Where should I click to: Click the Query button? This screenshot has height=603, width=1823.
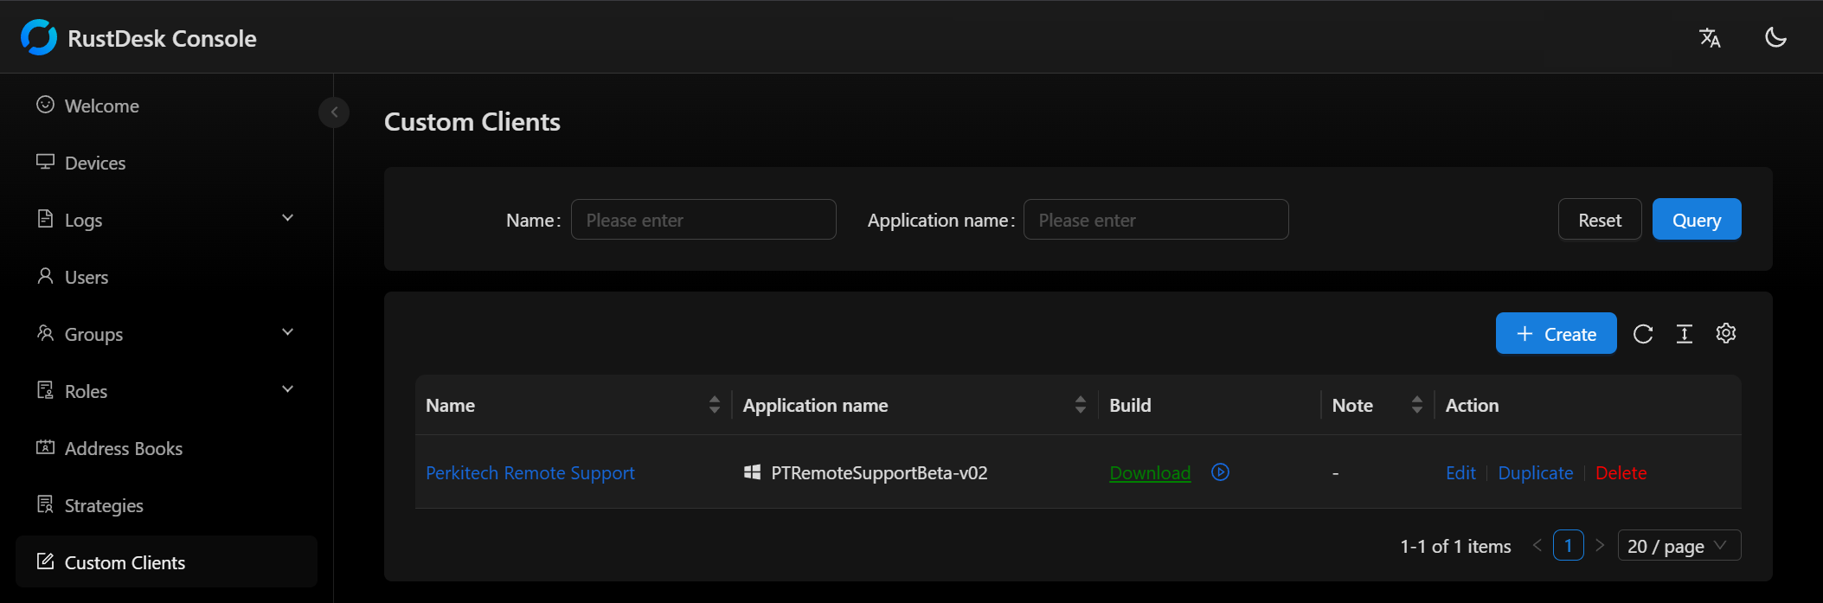click(x=1697, y=220)
